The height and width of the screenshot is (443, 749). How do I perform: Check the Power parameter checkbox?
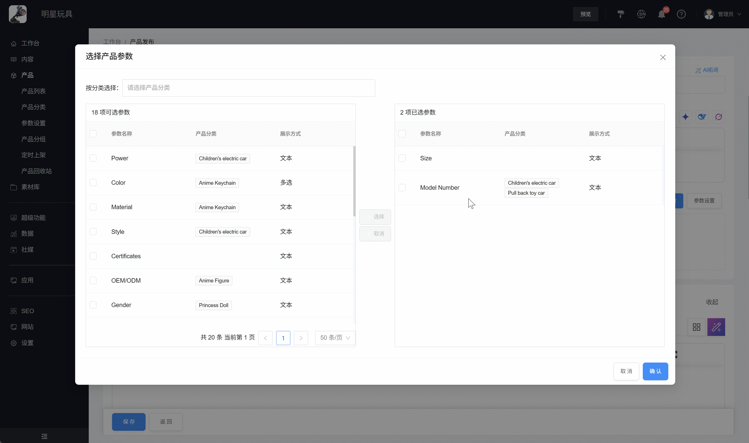93,158
